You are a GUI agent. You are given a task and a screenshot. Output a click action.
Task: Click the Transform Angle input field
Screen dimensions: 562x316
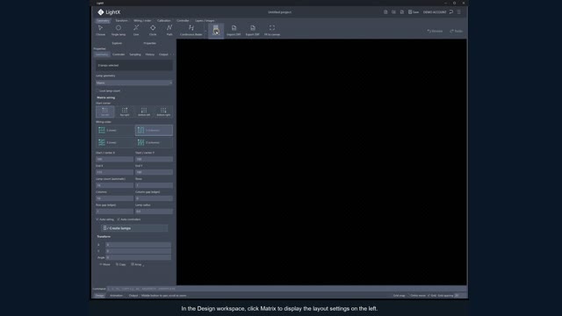[139, 257]
